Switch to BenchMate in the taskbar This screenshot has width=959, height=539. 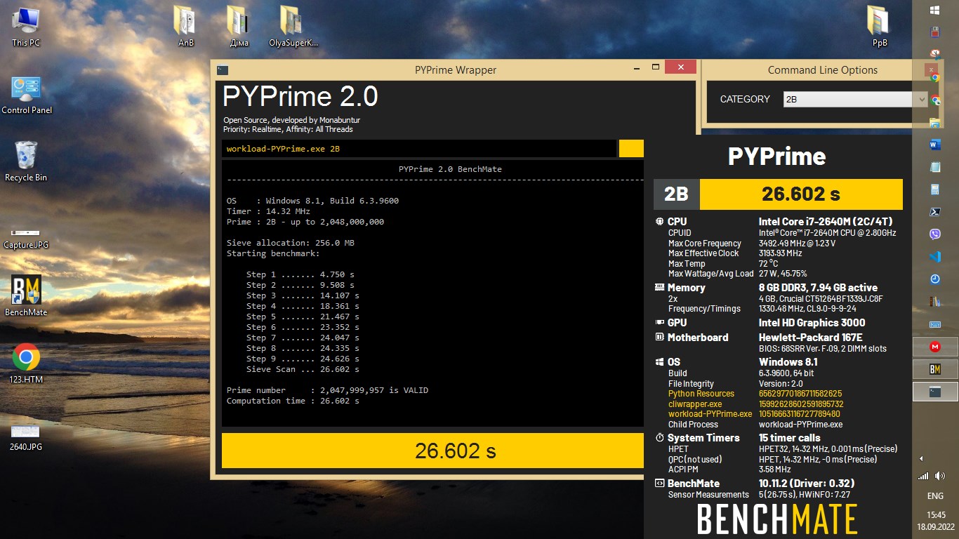935,369
